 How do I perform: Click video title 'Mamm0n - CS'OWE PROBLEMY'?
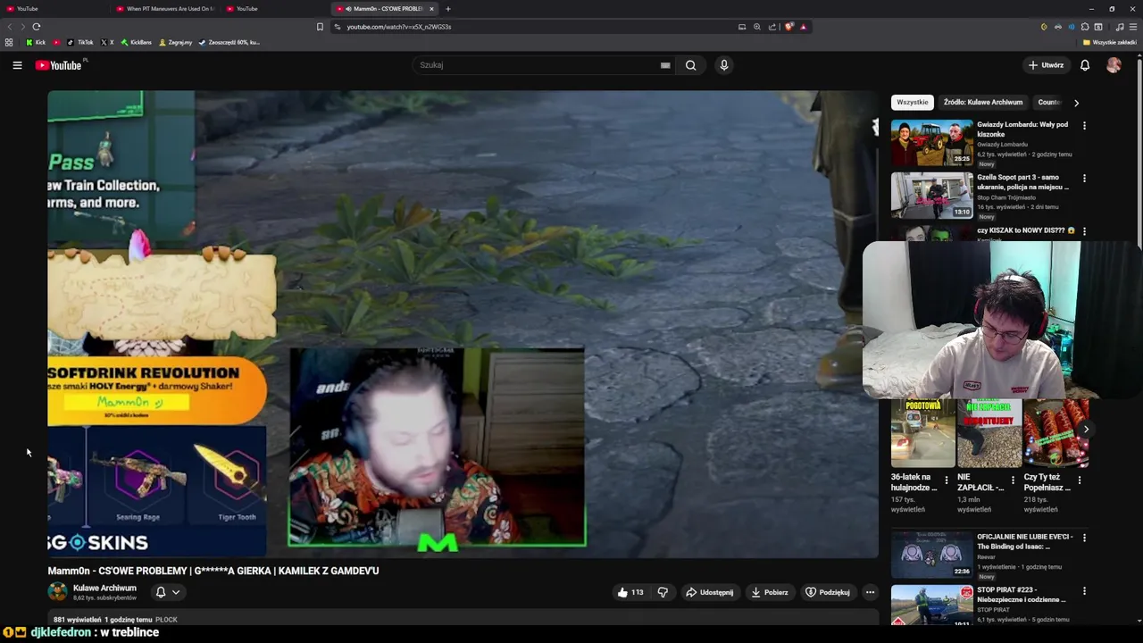(213, 571)
